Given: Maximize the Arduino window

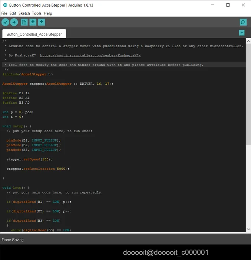Looking at the screenshot, I should (228, 5).
